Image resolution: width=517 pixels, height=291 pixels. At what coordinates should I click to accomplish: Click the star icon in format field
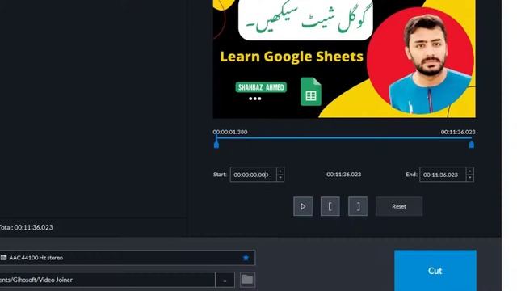click(246, 258)
